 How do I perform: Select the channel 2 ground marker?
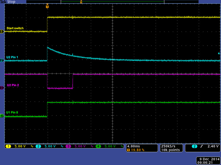click(x=2, y=61)
